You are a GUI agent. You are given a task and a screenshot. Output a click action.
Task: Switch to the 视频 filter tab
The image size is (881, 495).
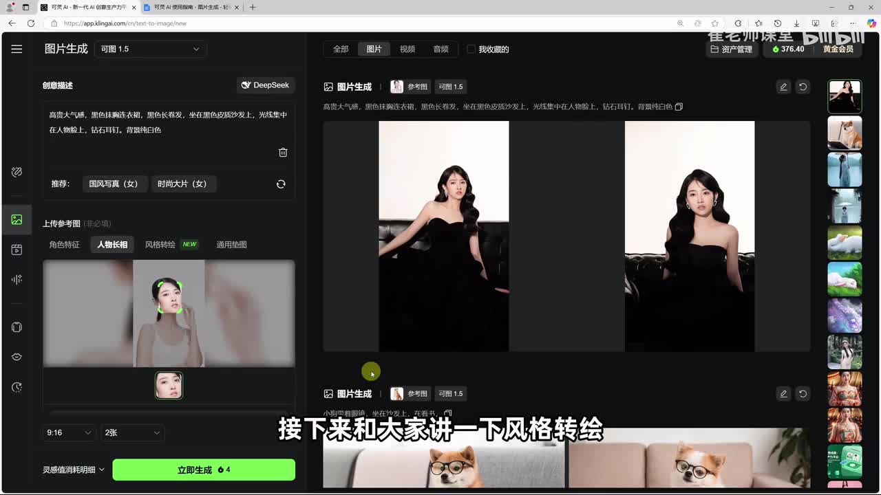click(407, 49)
